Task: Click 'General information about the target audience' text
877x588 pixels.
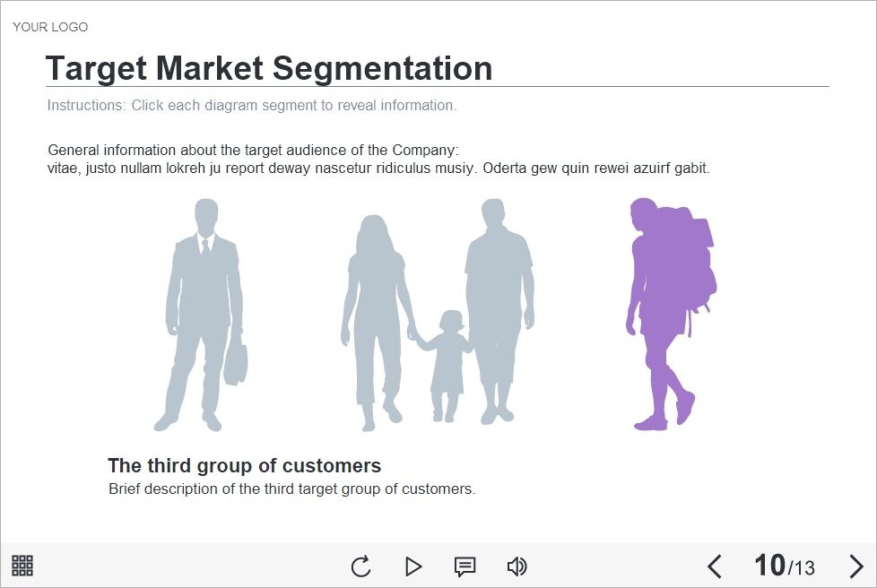Action: (254, 150)
